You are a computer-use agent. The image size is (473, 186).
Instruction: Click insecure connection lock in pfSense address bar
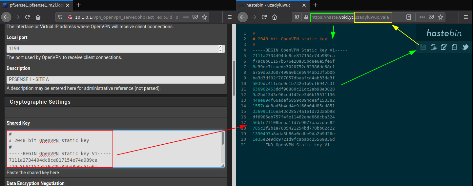tap(69, 17)
